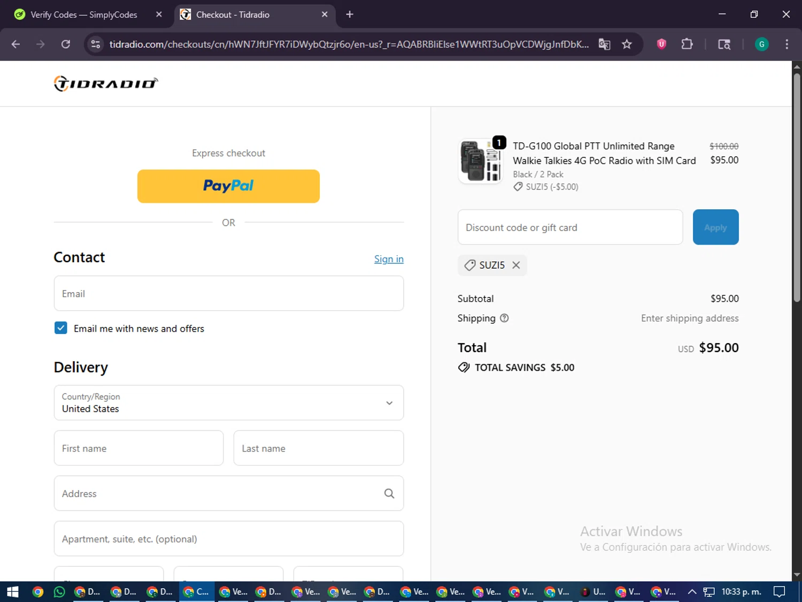The width and height of the screenshot is (802, 602).
Task: Close the Checkout Tidradio tab
Action: [325, 14]
